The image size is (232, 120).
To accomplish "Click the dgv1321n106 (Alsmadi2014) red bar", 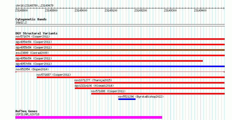I will coord(150,88).
